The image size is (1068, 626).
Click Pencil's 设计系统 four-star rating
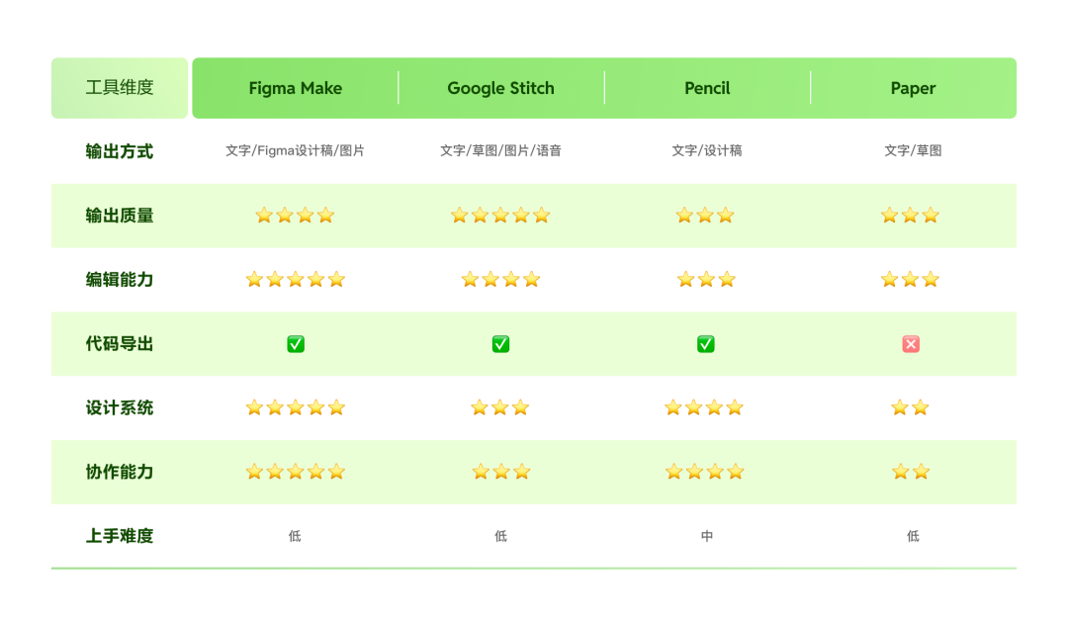(x=704, y=407)
